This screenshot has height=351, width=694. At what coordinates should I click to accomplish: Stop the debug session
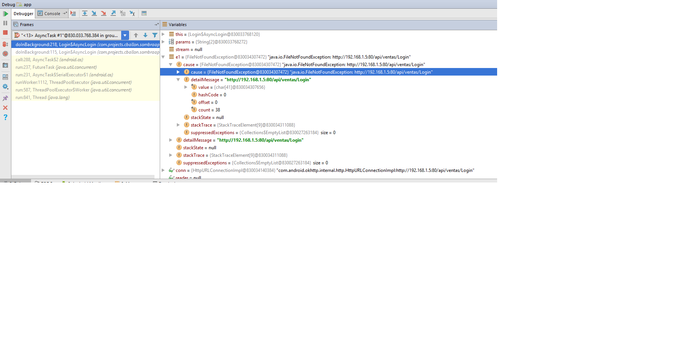pos(5,32)
